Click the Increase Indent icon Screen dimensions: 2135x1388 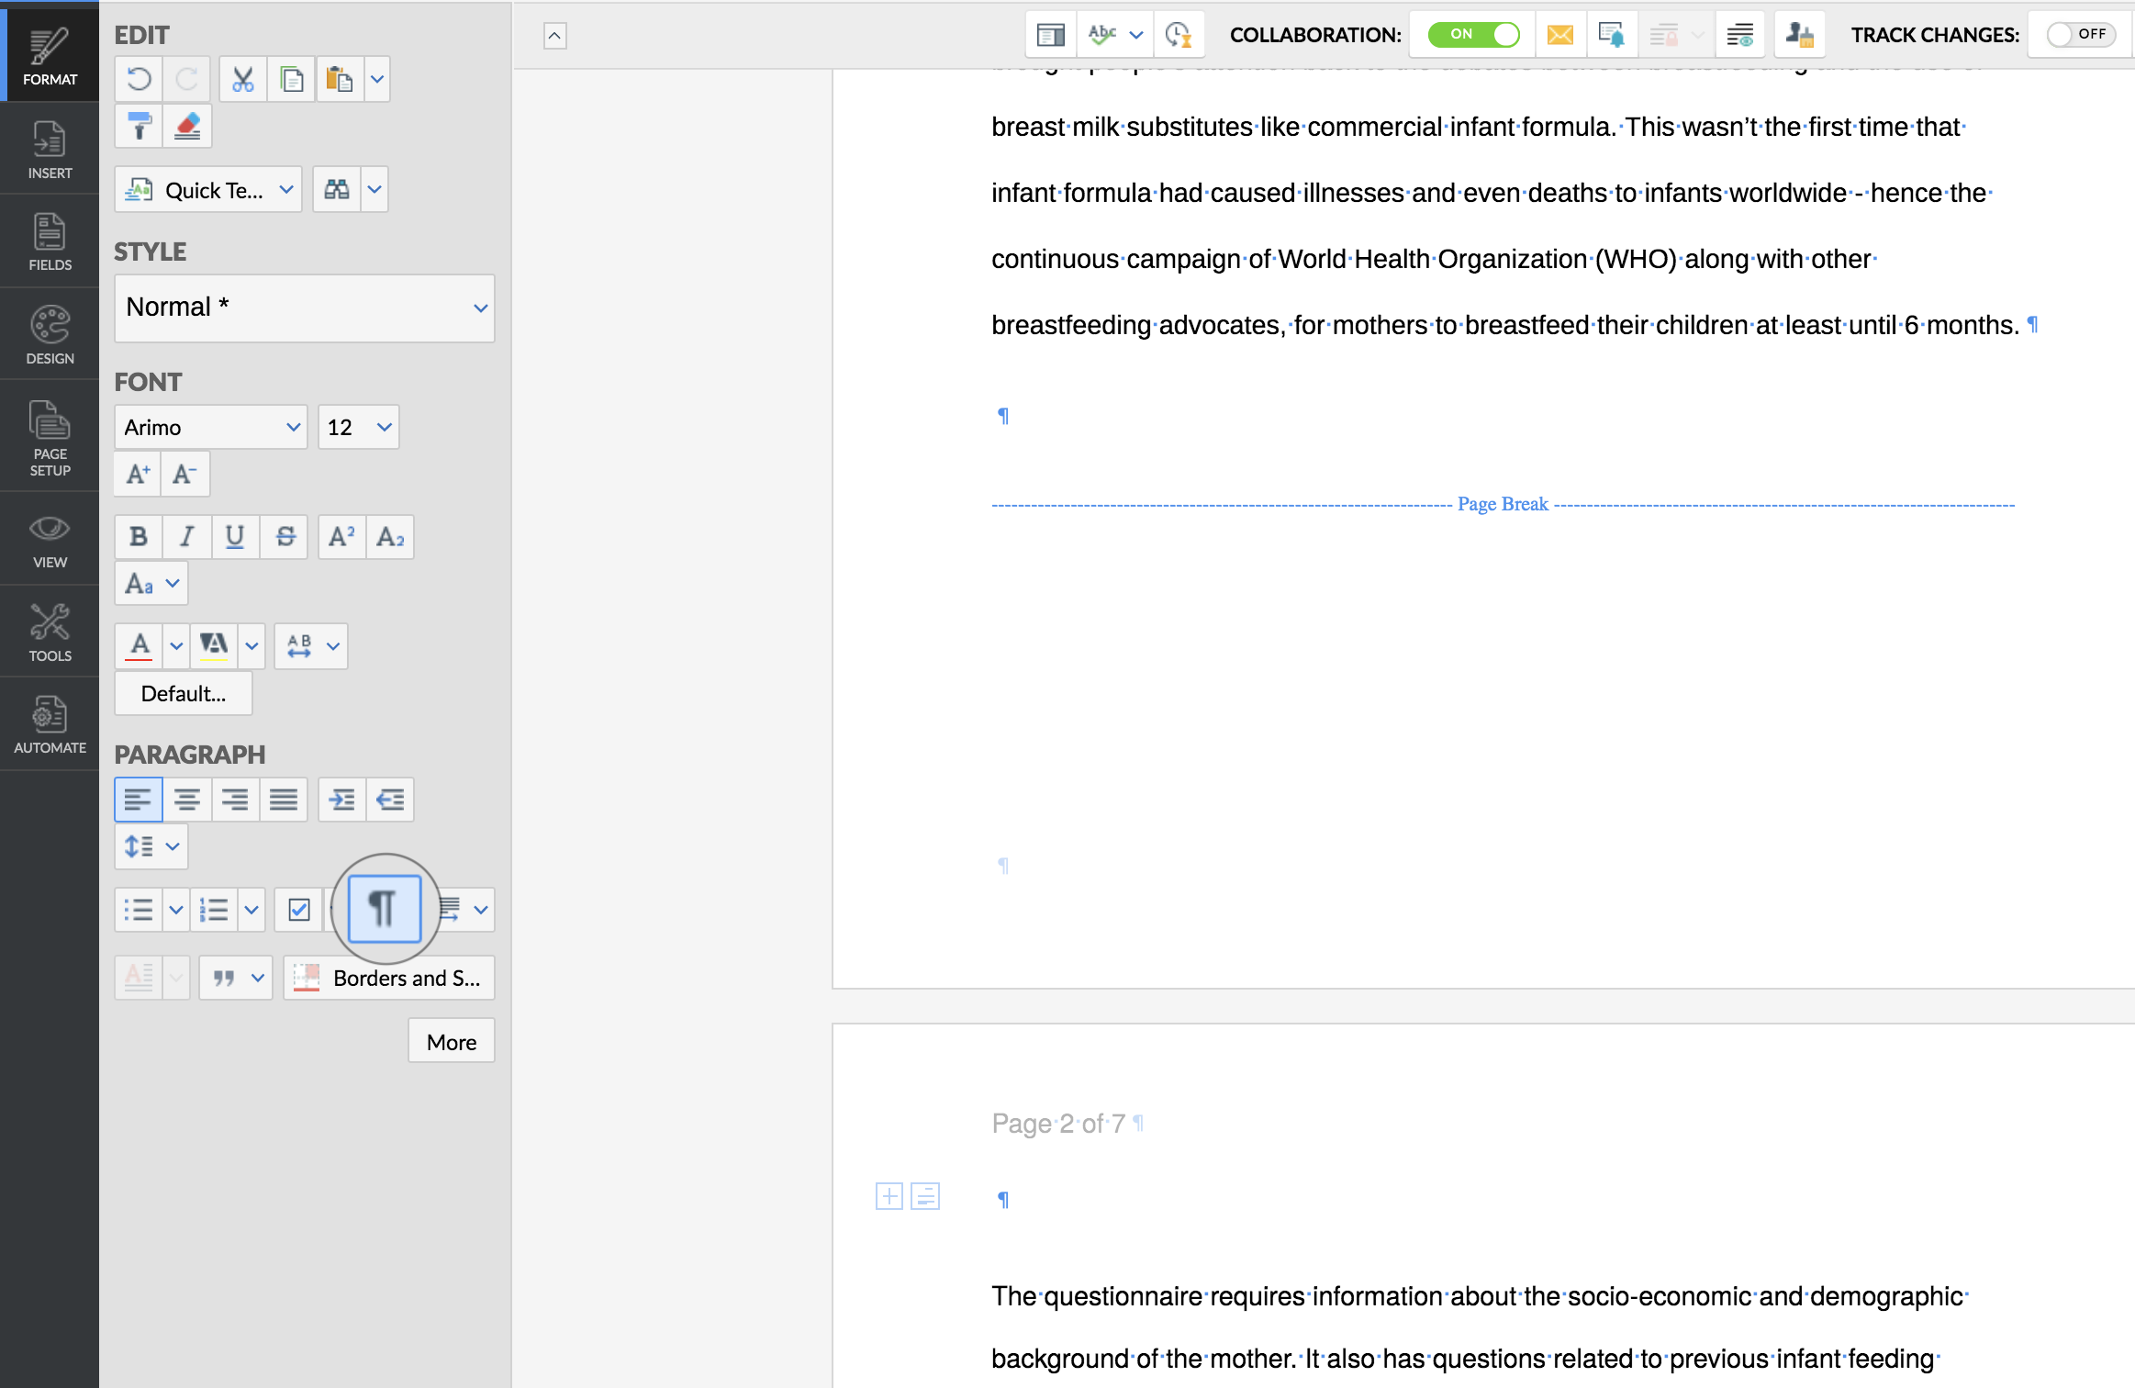[341, 800]
